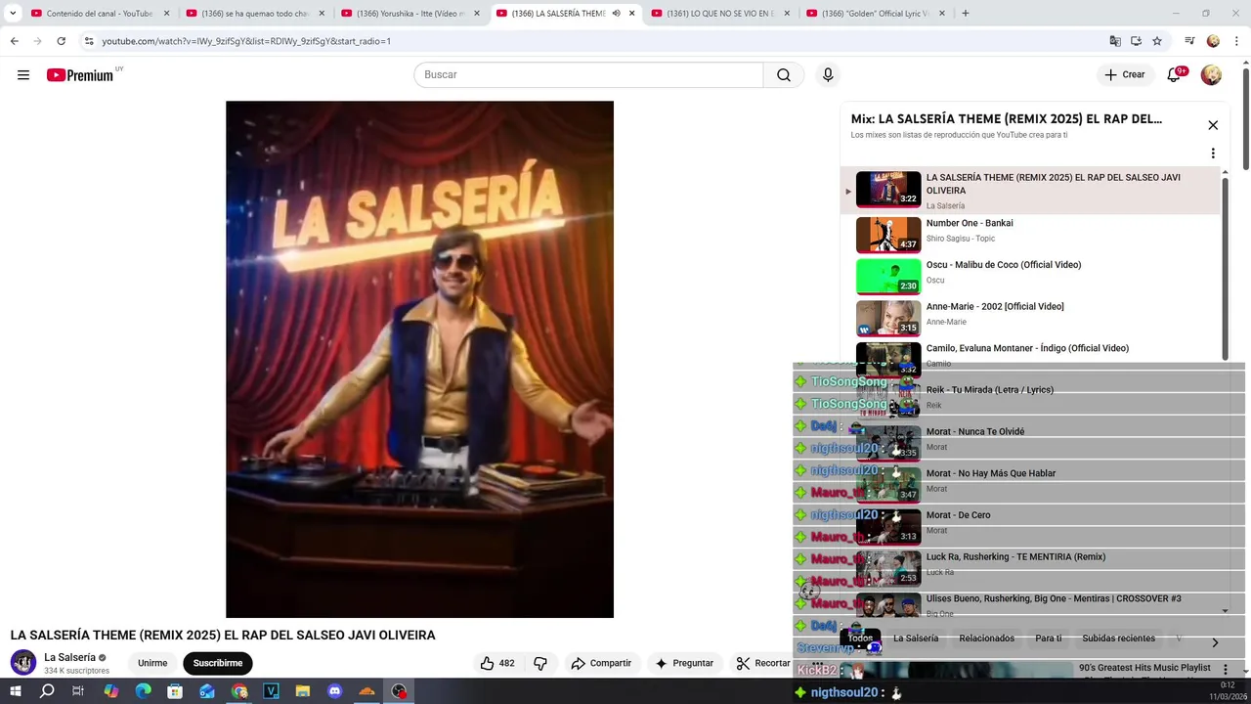Open La Salsería channel name link

click(69, 657)
